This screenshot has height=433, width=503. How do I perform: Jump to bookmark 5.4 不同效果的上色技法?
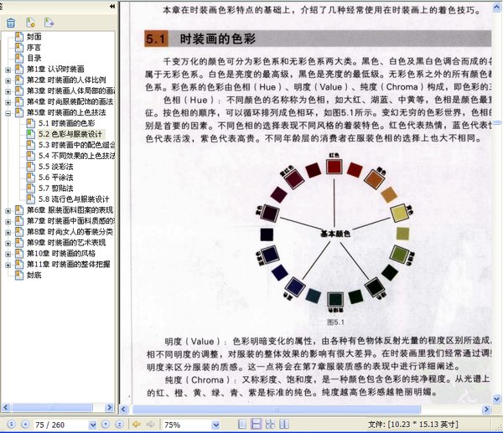click(x=76, y=156)
